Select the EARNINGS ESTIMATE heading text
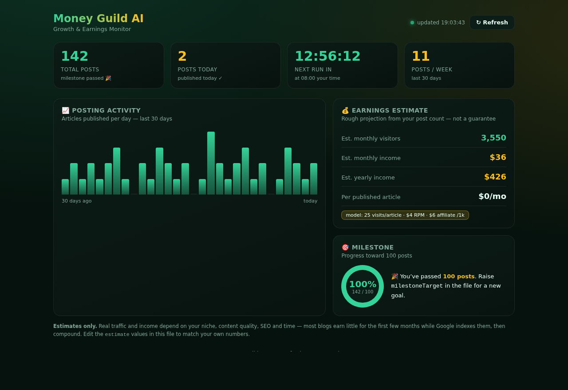 click(390, 110)
